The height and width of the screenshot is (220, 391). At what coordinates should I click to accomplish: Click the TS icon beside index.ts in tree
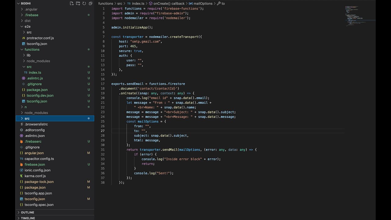26,72
